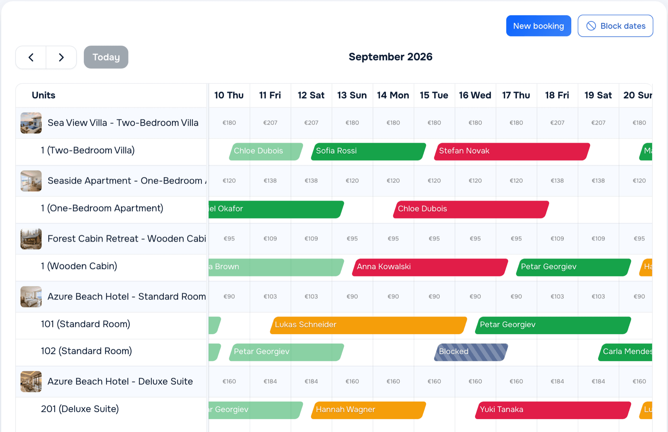The height and width of the screenshot is (432, 668).
Task: Select the 17 Thu column header
Action: click(516, 95)
